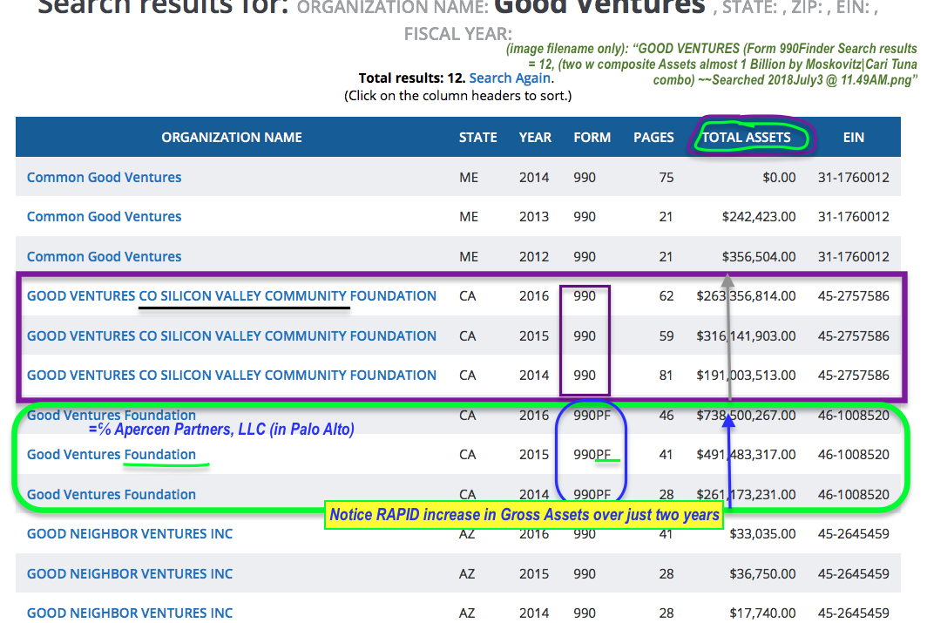Open the 2015 Good Neighbor Ventures Inc link
Viewport: 927px width, 623px height.
(130, 573)
